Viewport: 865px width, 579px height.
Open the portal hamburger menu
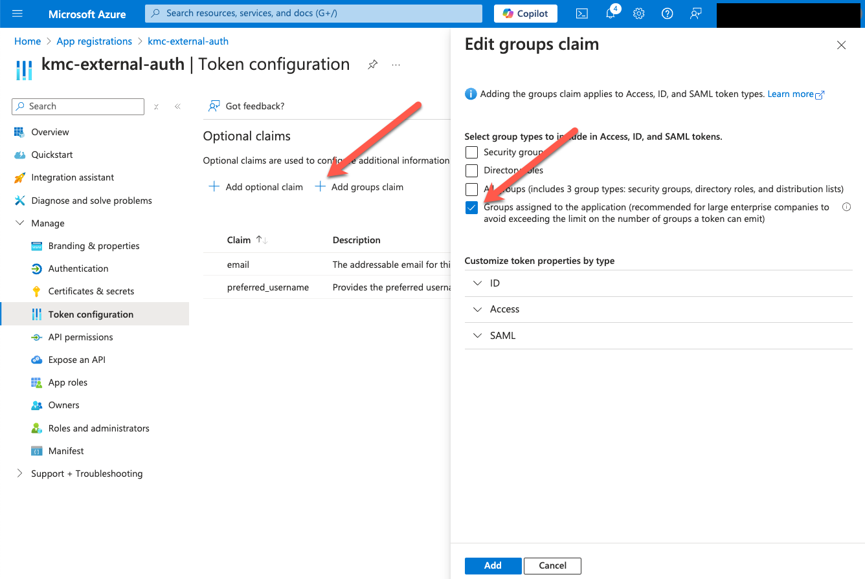tap(16, 14)
